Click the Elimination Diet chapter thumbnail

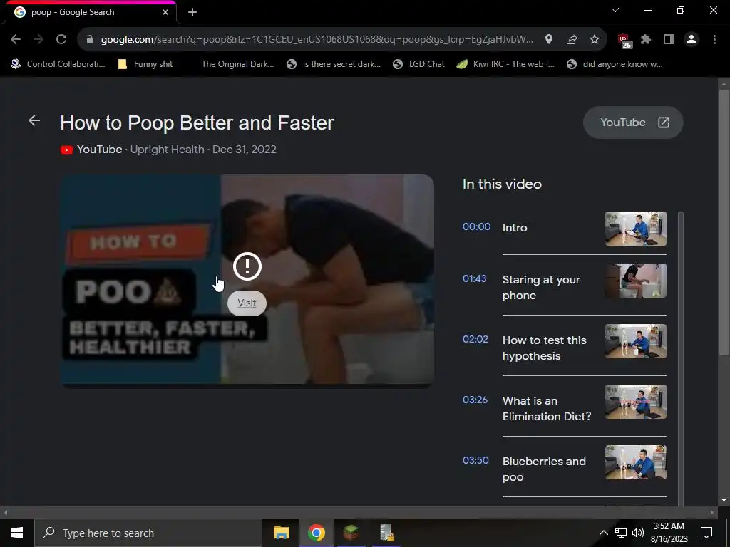635,402
